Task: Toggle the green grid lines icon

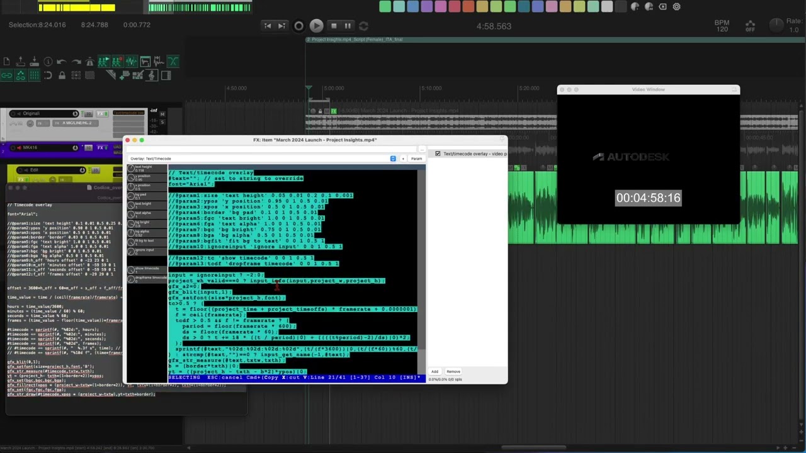Action: tap(35, 75)
